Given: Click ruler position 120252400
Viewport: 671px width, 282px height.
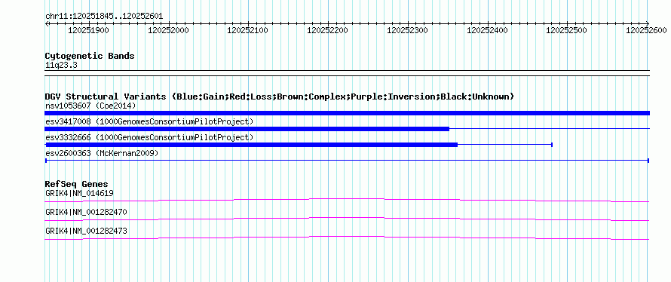Looking at the screenshot, I should click(x=487, y=30).
